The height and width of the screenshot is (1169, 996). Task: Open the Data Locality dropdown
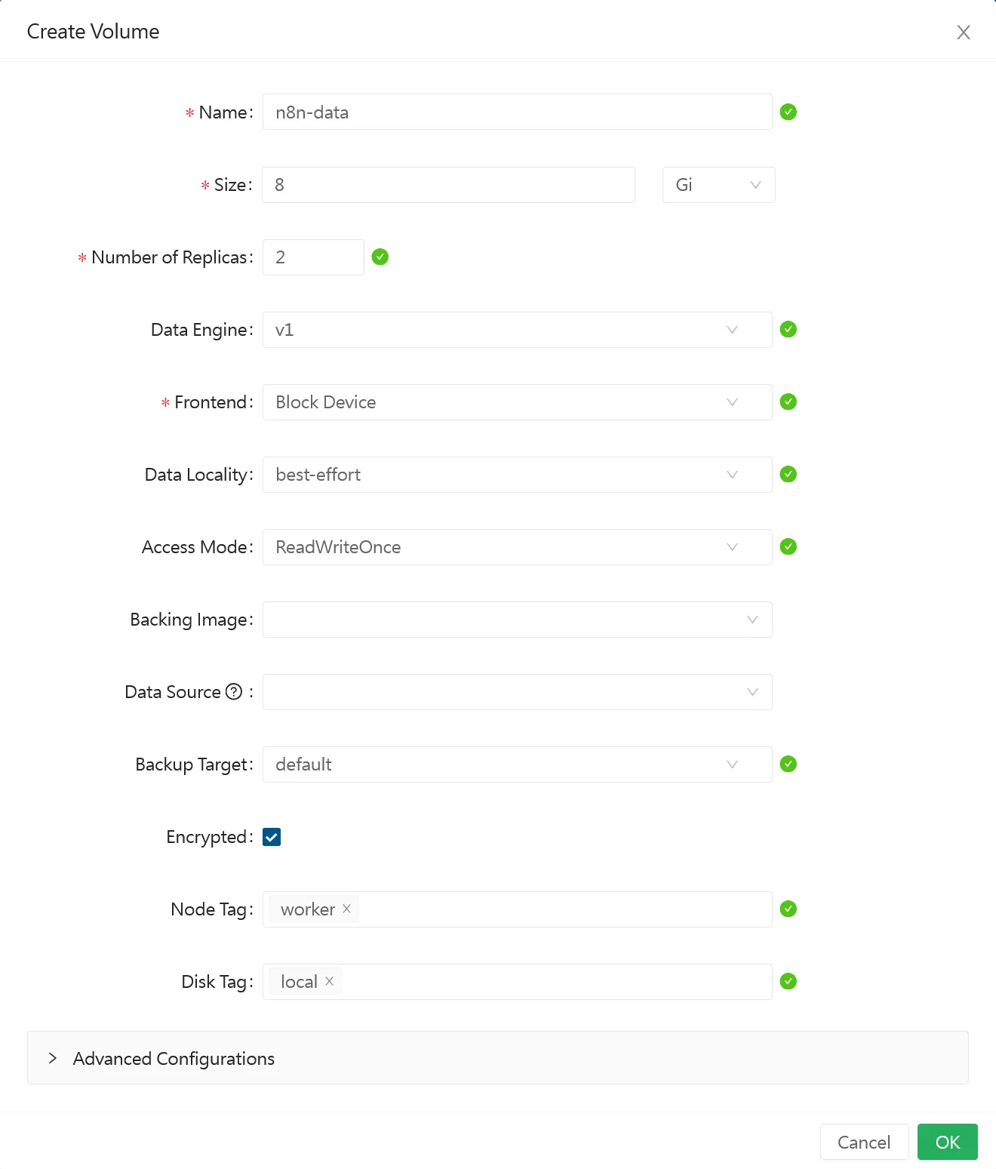pos(517,475)
